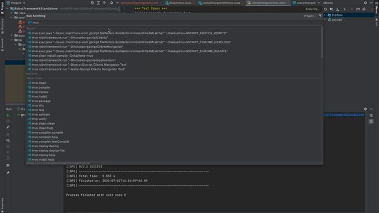The image size is (379, 213).
Task: Choose the 'mvn compiler:compile' goal
Action: click(x=46, y=133)
